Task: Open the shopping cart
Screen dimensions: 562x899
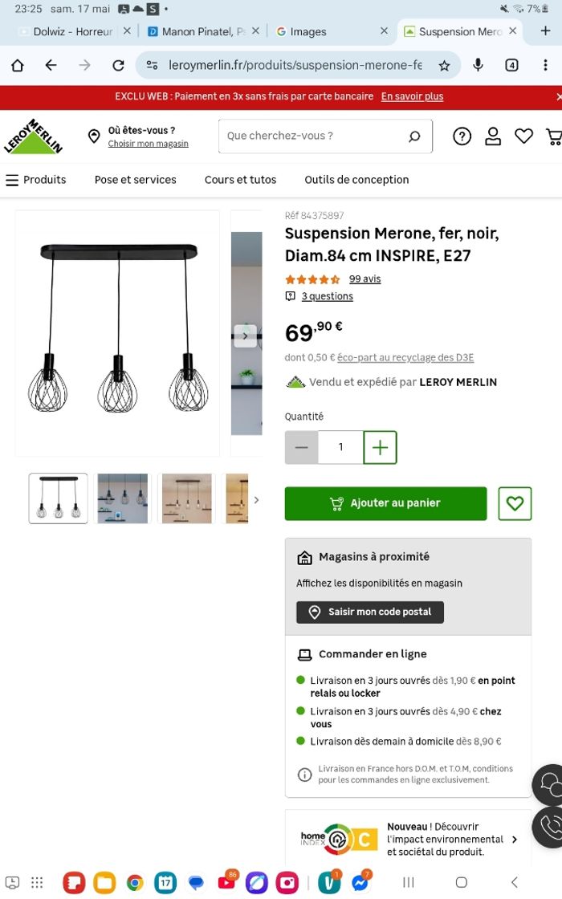Action: [x=555, y=136]
